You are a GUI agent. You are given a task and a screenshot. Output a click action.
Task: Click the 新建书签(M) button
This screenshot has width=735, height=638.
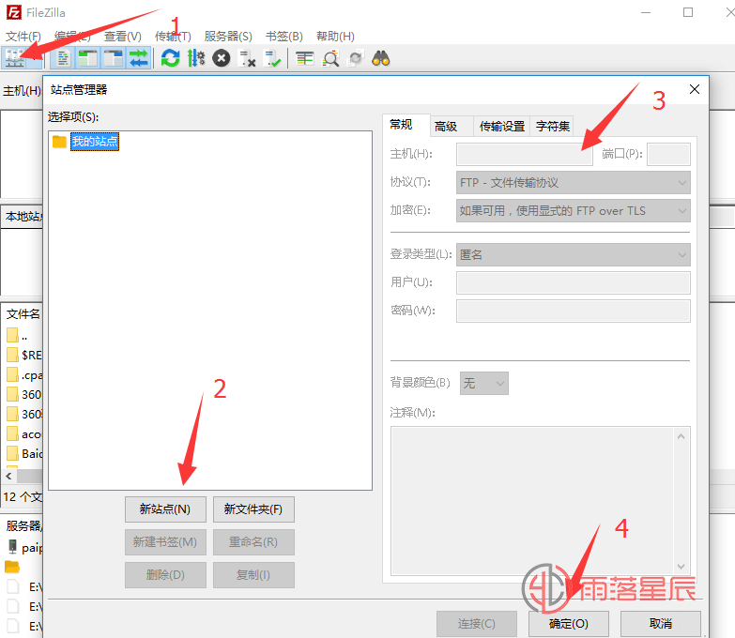[x=165, y=542]
